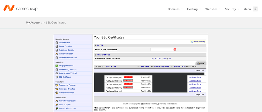Sort by EXPIRE DATE column header
The width and height of the screenshot is (262, 112).
tap(180, 67)
